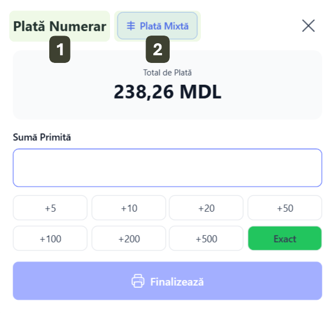Click the Sumă Primită label
Image resolution: width=335 pixels, height=313 pixels.
[42, 137]
